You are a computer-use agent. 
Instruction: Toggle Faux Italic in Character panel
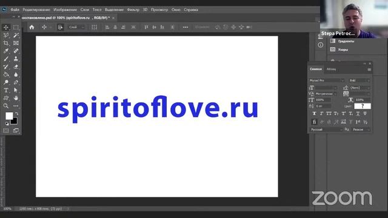point(321,113)
